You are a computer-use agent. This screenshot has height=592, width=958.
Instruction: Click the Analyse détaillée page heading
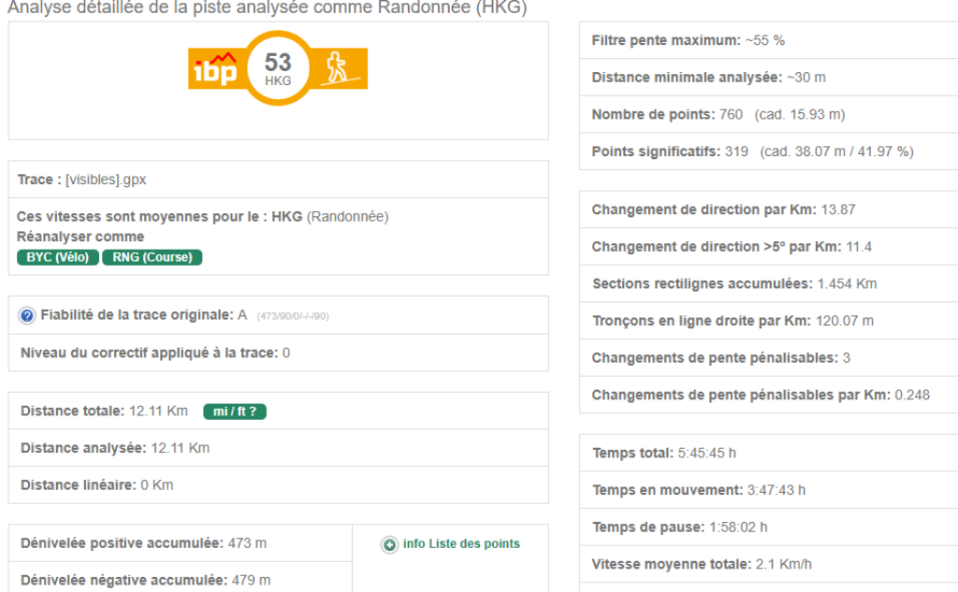pos(267,9)
